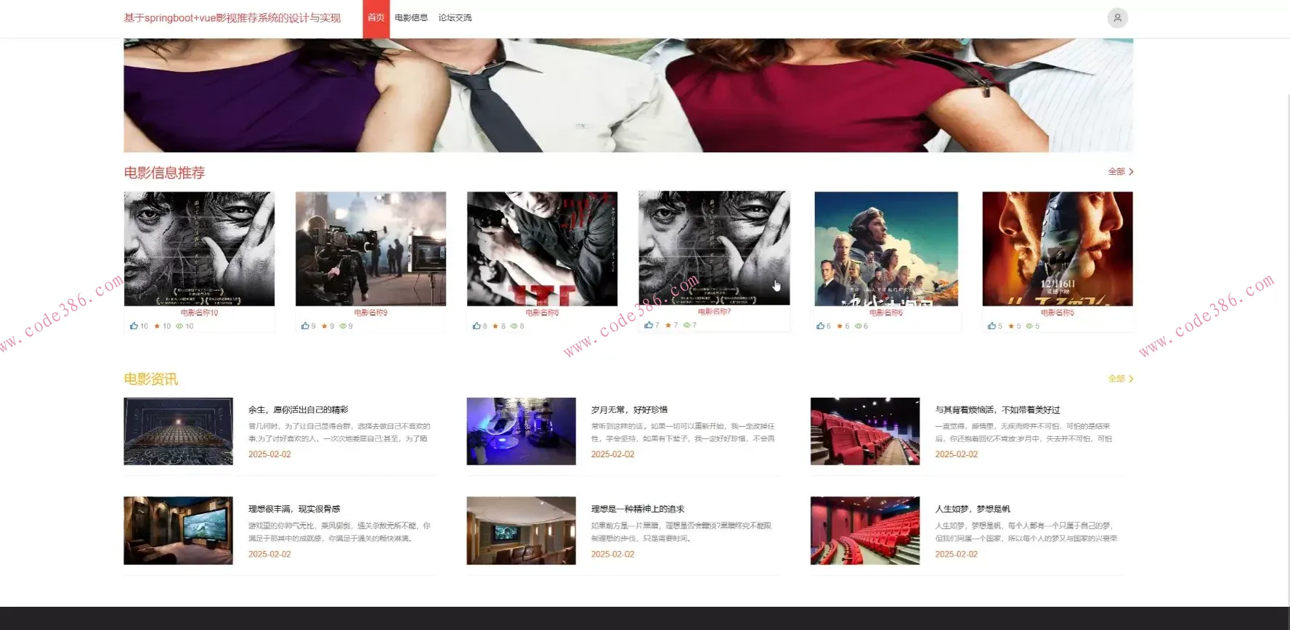Read the article 理想是一种精神上的追求

638,510
